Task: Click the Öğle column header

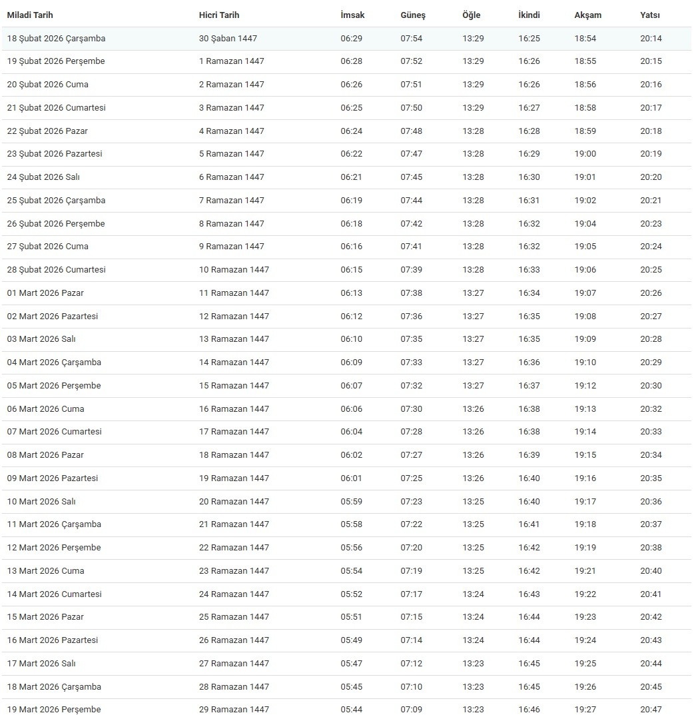Action: pos(472,15)
